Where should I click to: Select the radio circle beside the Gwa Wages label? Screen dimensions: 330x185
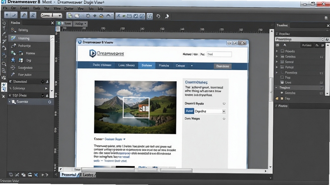pos(224,119)
